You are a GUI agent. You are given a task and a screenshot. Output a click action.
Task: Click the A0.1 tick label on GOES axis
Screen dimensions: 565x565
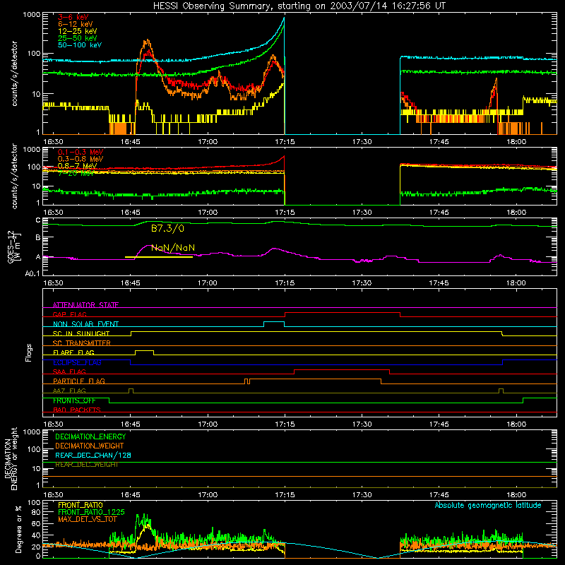click(x=32, y=274)
